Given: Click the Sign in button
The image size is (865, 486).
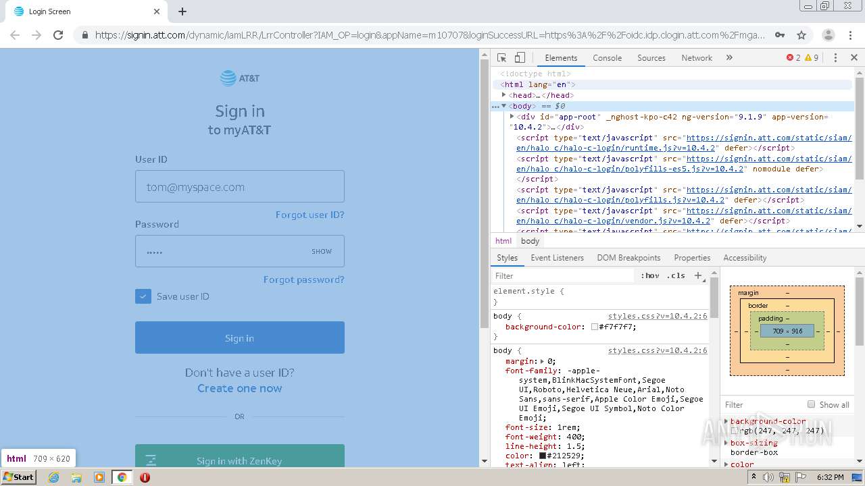Looking at the screenshot, I should click(239, 337).
